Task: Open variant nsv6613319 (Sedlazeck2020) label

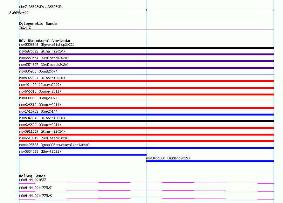Action: tap(44, 138)
